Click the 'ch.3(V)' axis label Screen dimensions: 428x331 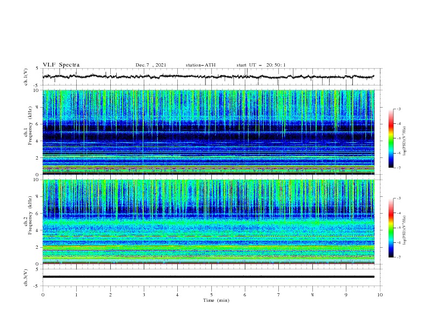pos(26,277)
